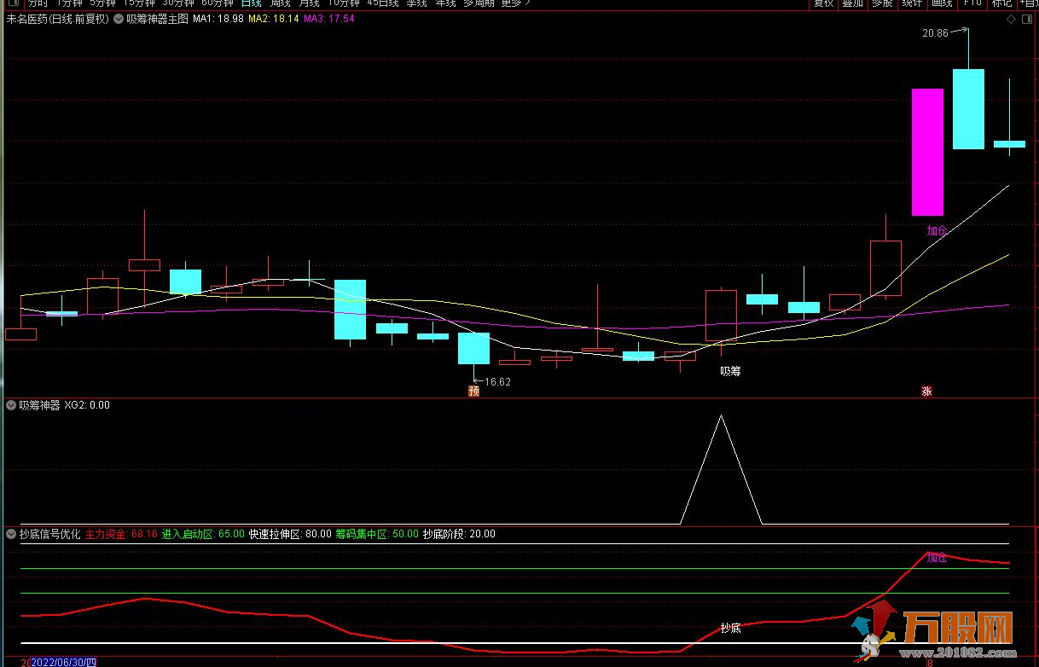Click the yellow MA2: 18.14 value
The width and height of the screenshot is (1039, 667).
(273, 18)
